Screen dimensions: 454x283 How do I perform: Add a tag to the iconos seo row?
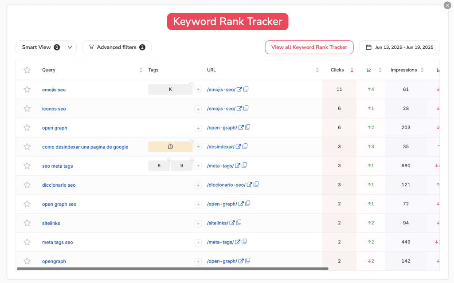pyautogui.click(x=198, y=108)
